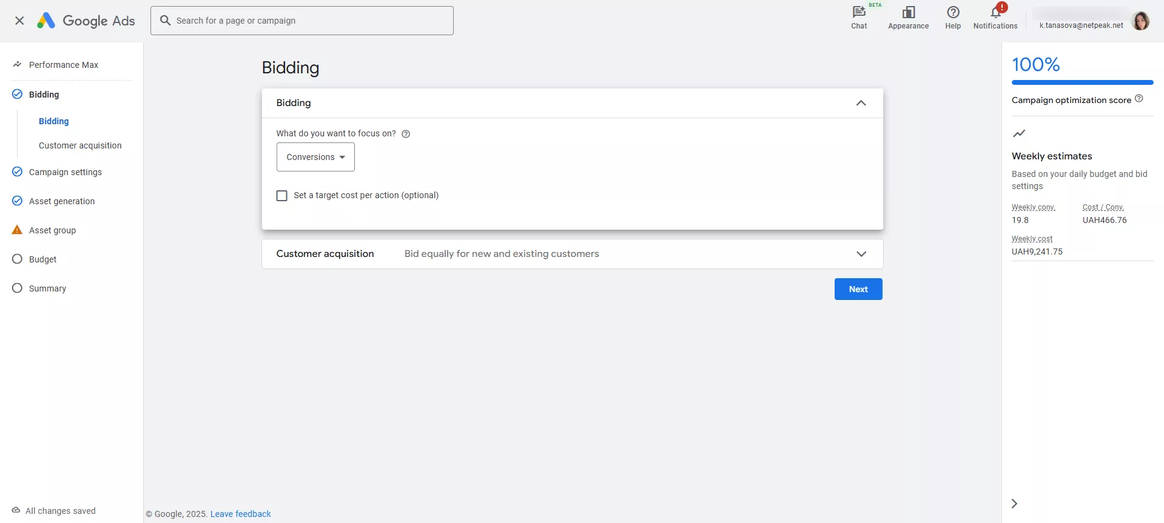
Task: Enable Set a target cost per action
Action: point(282,196)
